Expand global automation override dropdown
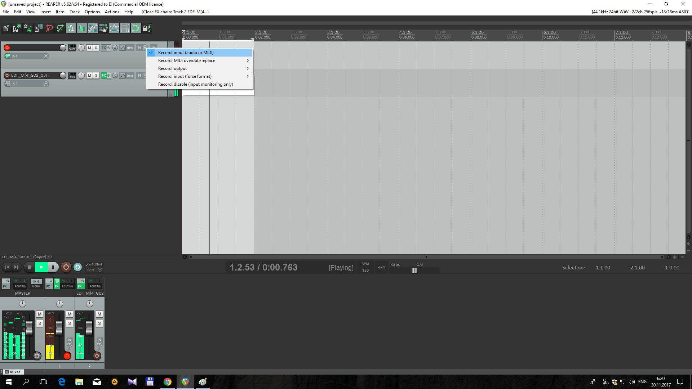Image resolution: width=692 pixels, height=389 pixels. click(100, 269)
